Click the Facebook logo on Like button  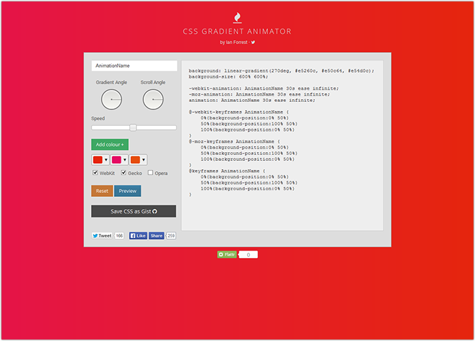coord(133,236)
